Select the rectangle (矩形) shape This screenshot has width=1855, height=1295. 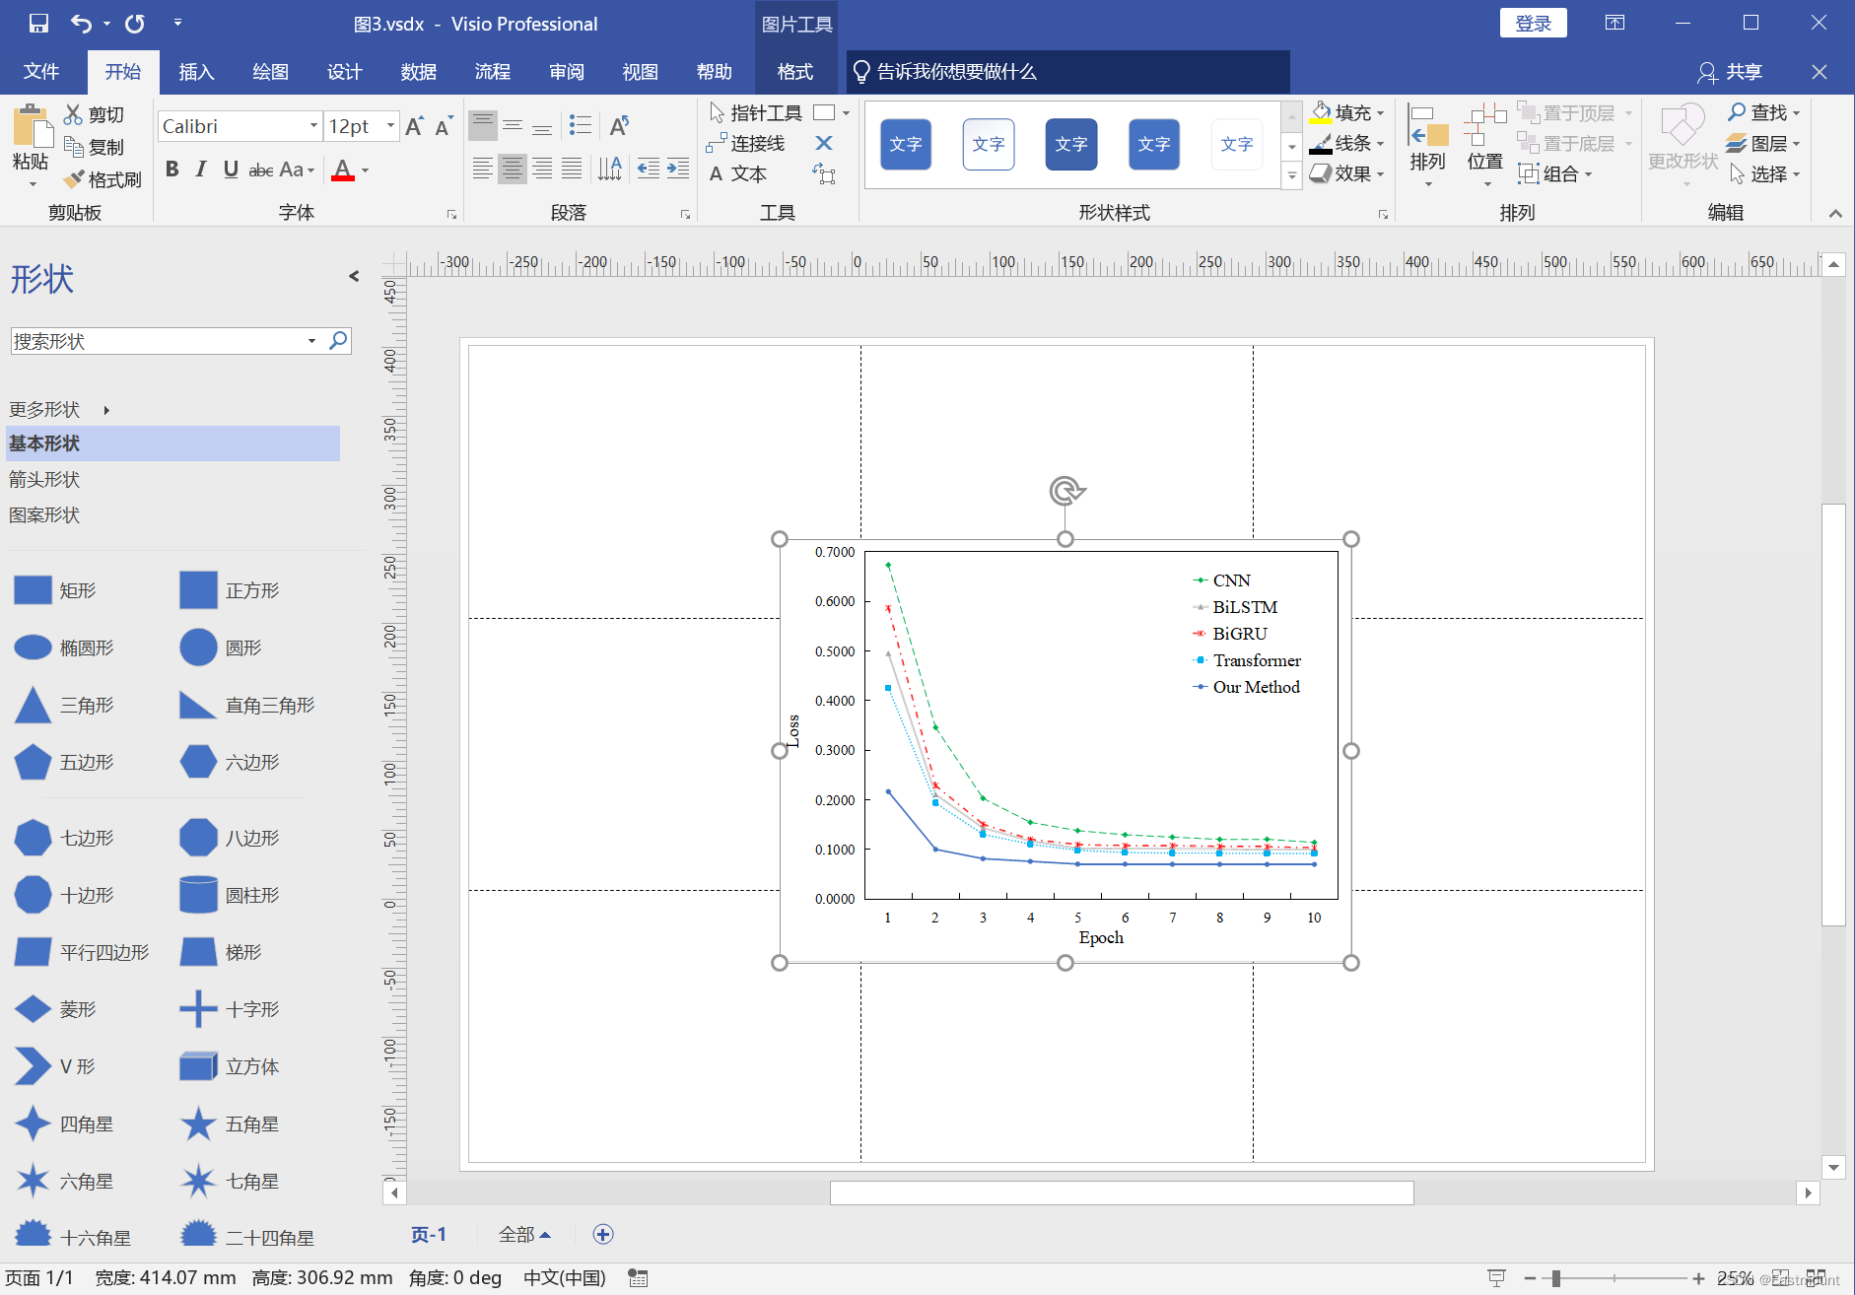(x=55, y=590)
